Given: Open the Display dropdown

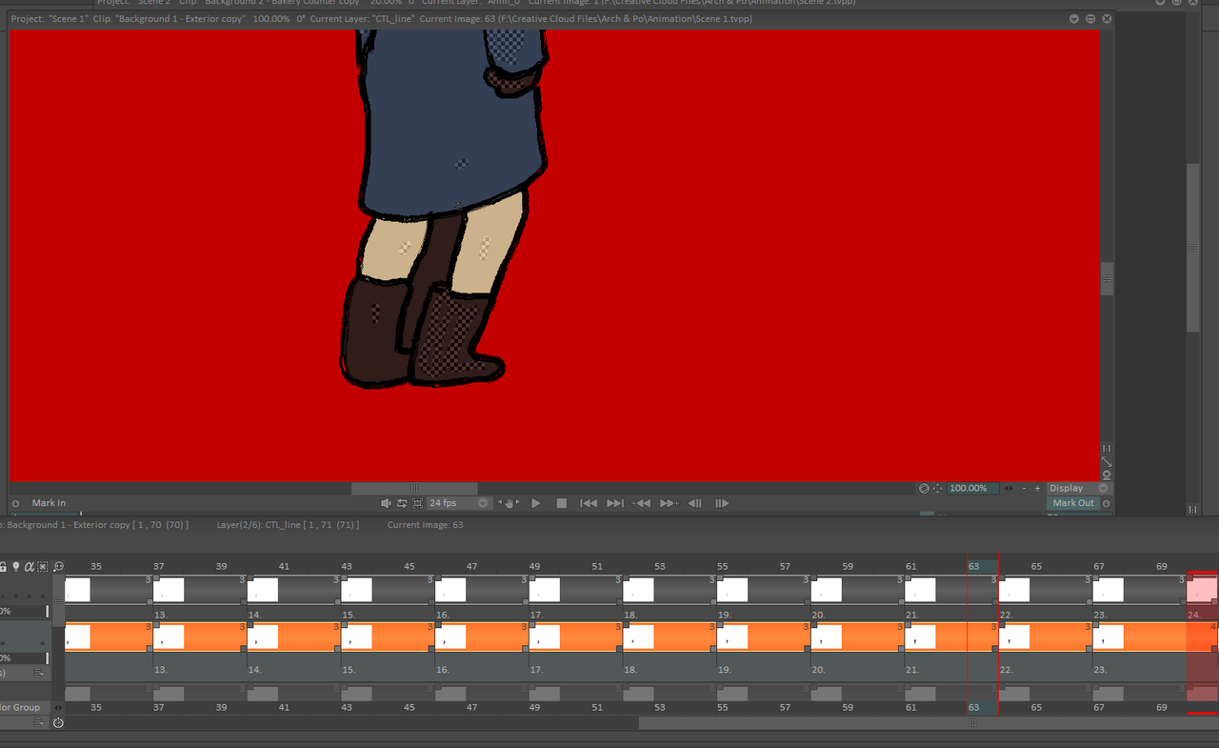Looking at the screenshot, I should (1079, 488).
